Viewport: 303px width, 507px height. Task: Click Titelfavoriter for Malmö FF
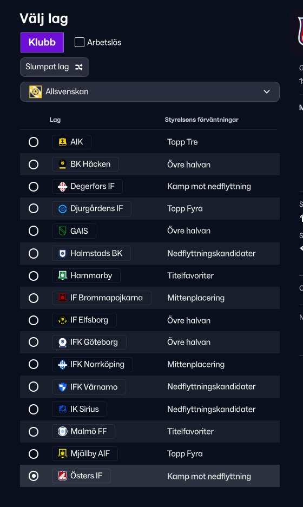pyautogui.click(x=190, y=431)
